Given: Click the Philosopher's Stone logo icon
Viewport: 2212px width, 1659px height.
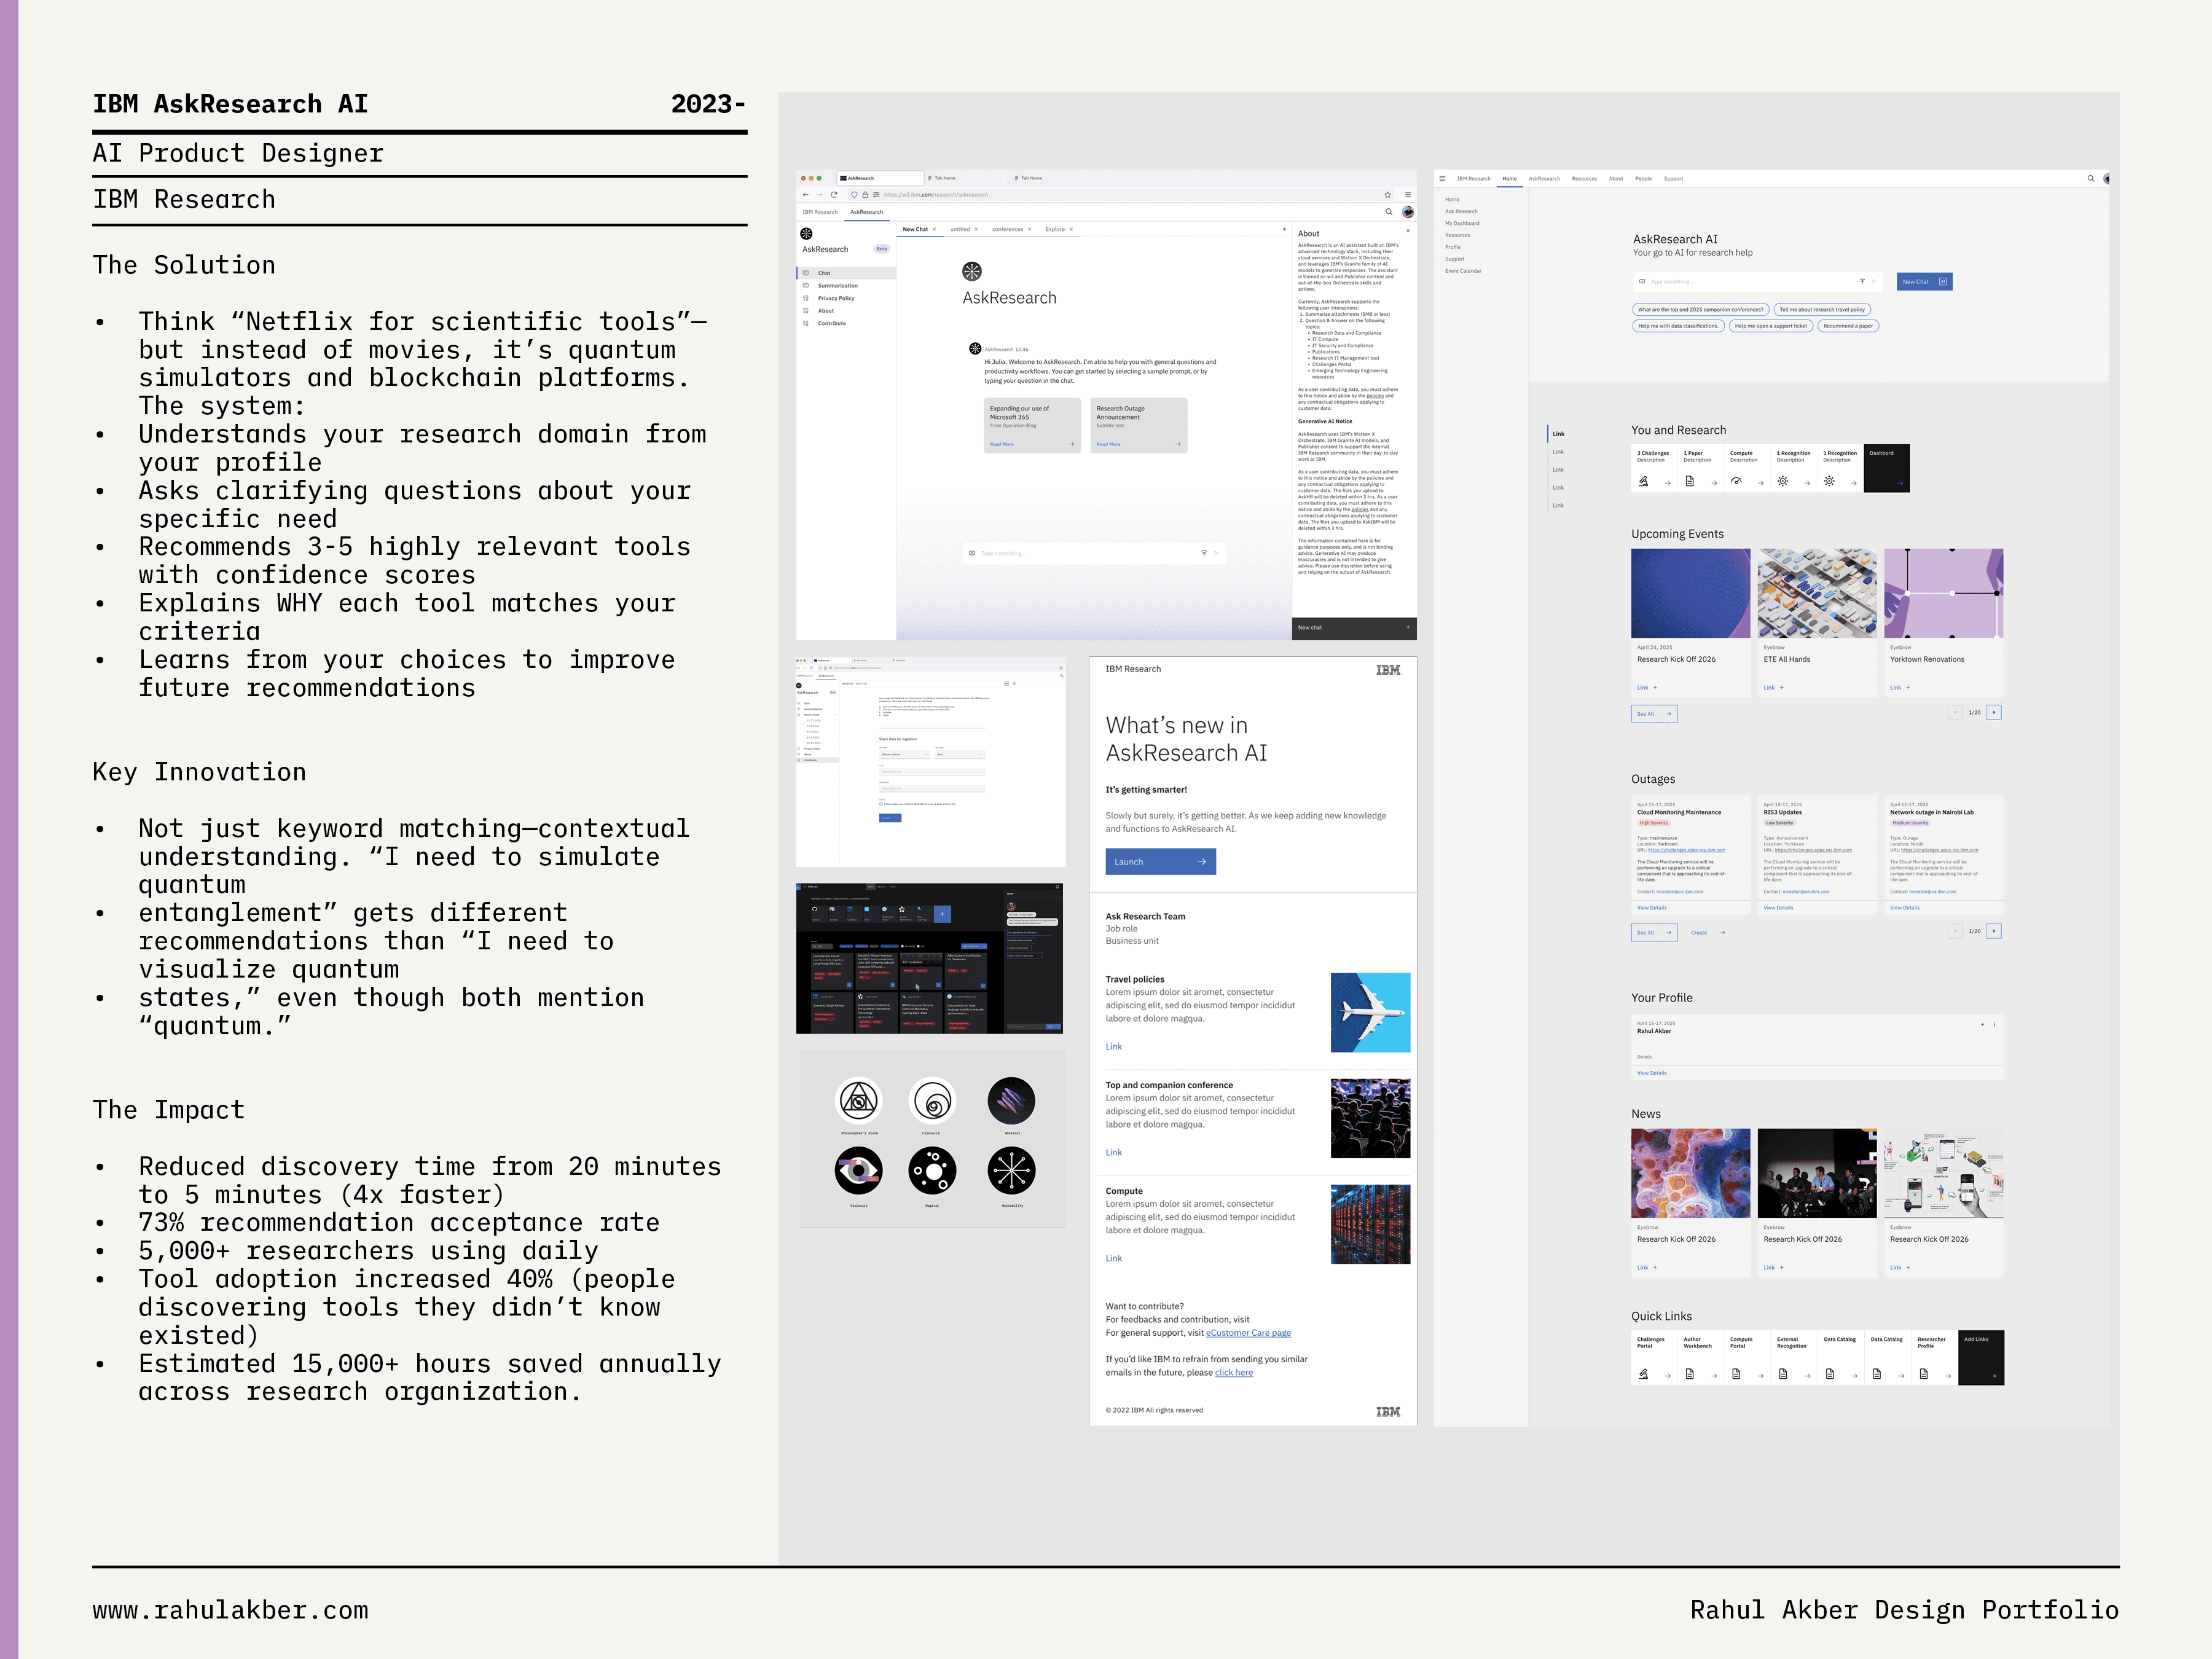Looking at the screenshot, I should pyautogui.click(x=858, y=1101).
